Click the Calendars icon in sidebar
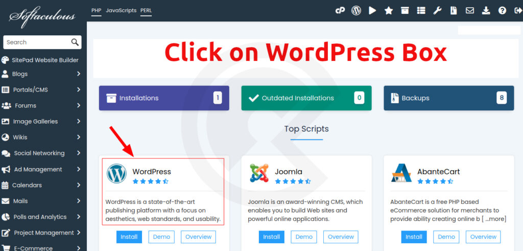This screenshot has height=251, width=523. click(x=5, y=185)
